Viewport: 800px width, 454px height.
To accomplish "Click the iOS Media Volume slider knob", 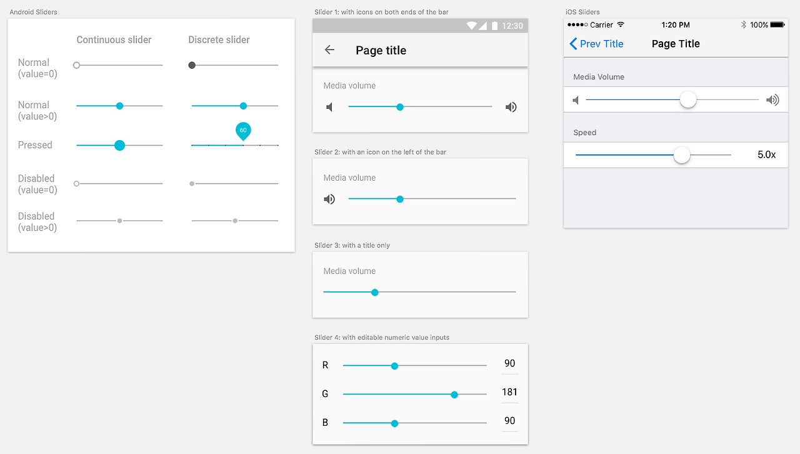I will [688, 99].
